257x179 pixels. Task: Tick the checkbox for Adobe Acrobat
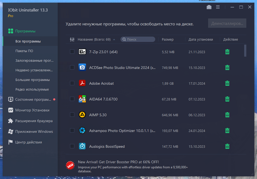[x=72, y=83]
